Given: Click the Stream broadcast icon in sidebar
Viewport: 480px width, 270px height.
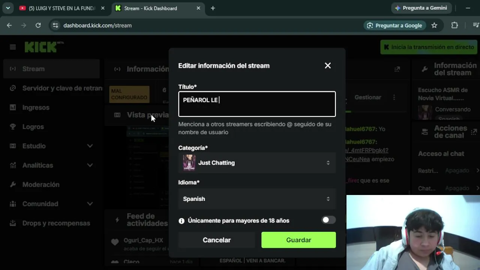Looking at the screenshot, I should coord(13,69).
